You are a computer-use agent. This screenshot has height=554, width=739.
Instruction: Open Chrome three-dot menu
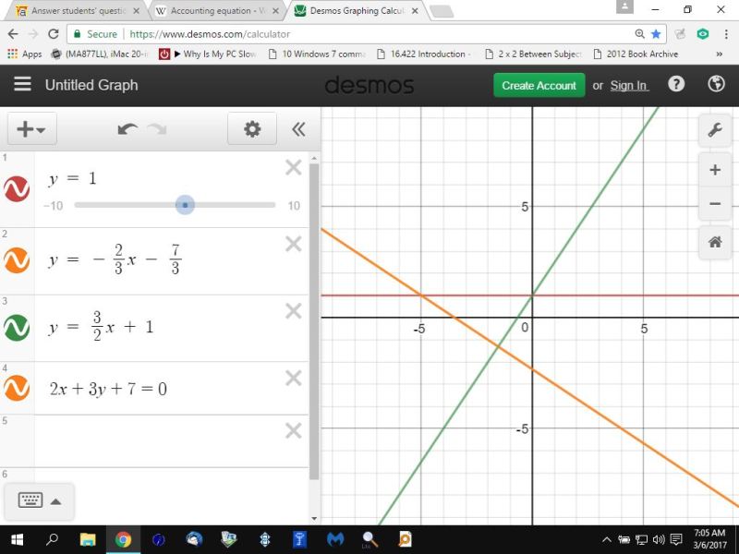[x=726, y=34]
